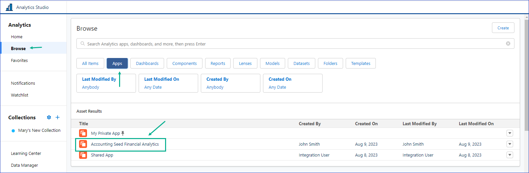The height and width of the screenshot is (173, 529).
Task: Open the Last Modified By filter
Action: pyautogui.click(x=106, y=83)
